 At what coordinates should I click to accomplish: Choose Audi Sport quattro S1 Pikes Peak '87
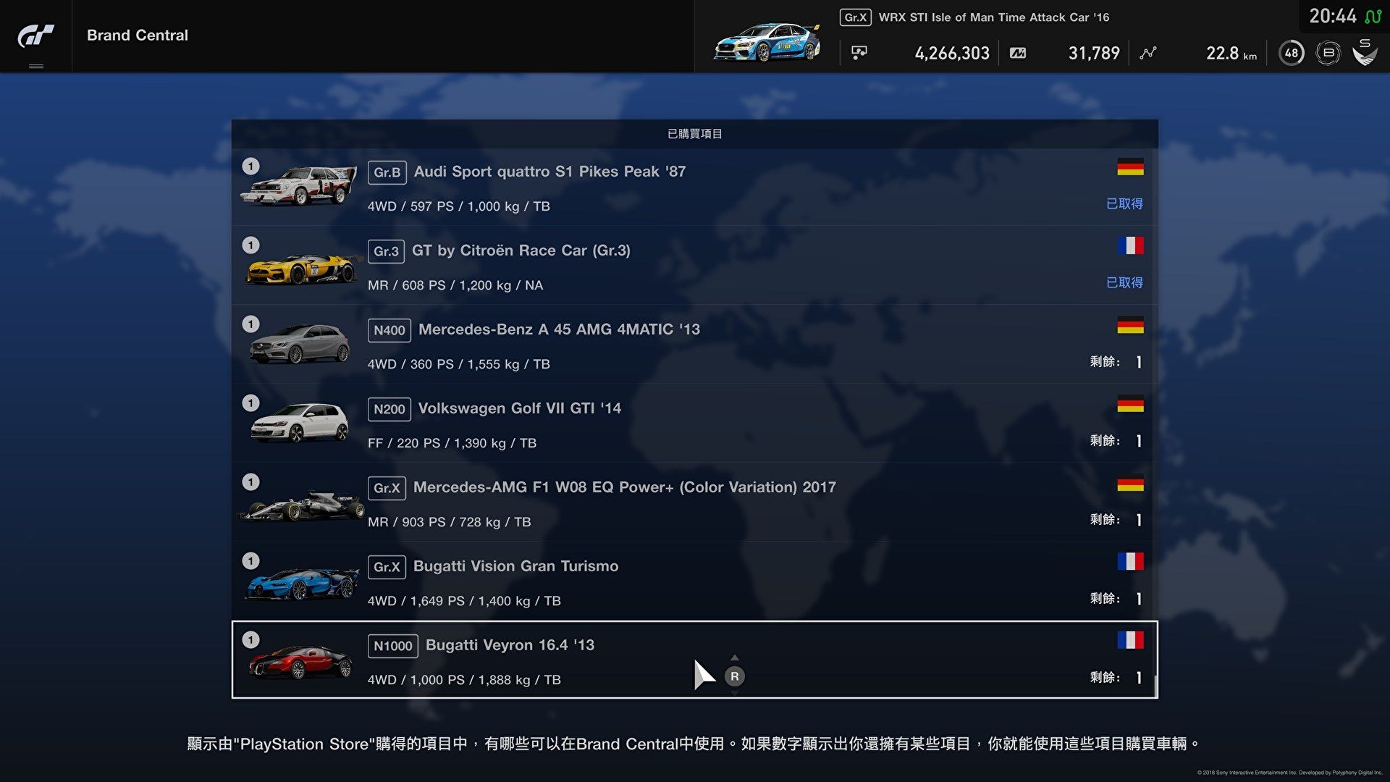coord(549,172)
